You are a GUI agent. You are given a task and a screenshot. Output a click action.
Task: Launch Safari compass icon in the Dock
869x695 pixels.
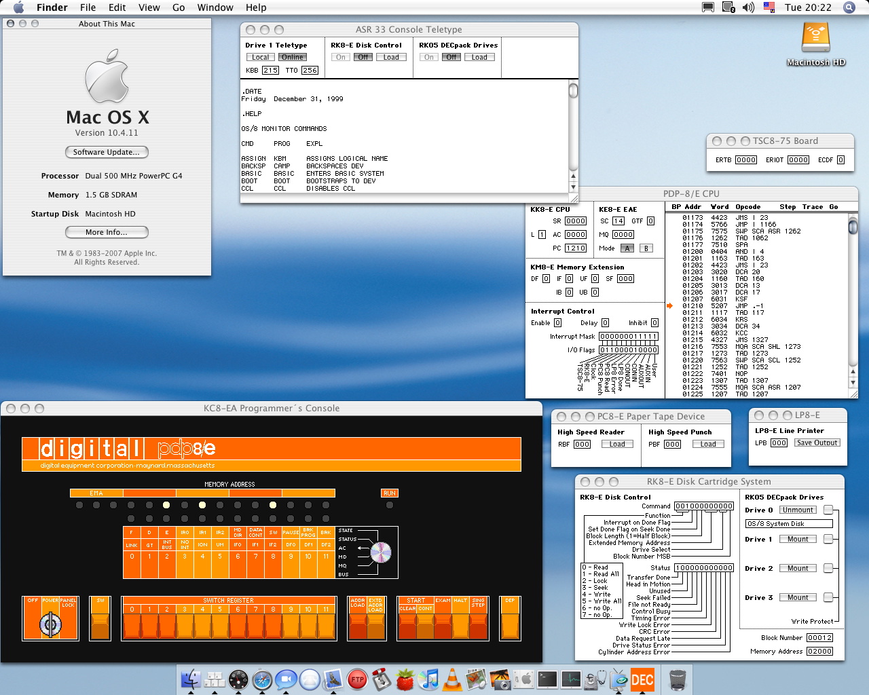click(x=262, y=679)
